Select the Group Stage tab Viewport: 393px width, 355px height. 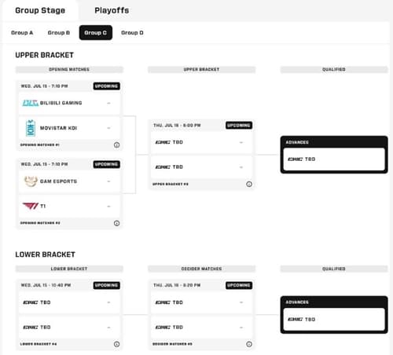(x=40, y=10)
